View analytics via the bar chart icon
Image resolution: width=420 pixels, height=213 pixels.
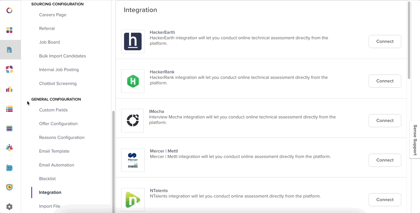[9, 89]
